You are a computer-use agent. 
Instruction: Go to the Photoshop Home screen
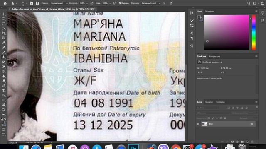click(5, 3)
